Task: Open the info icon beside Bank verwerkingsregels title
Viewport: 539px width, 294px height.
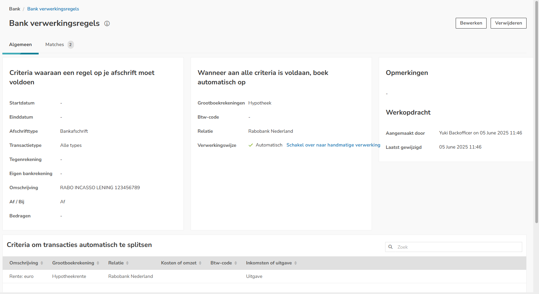Action: coord(107,24)
